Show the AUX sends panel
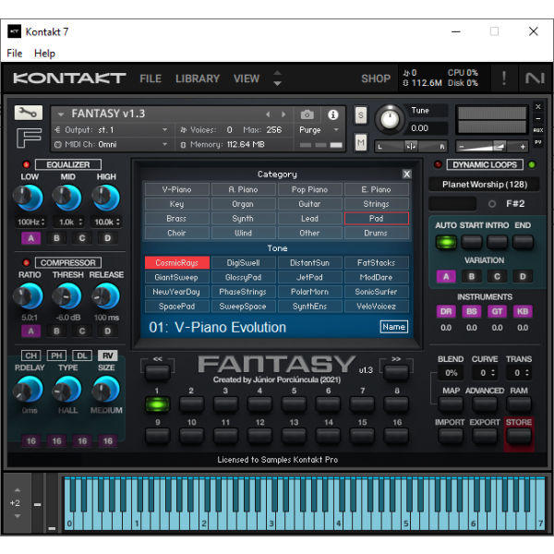 click(x=537, y=130)
